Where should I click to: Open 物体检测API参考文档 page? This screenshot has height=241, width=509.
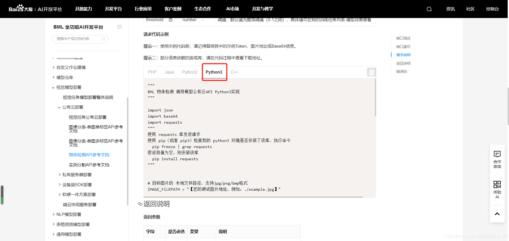pos(89,155)
